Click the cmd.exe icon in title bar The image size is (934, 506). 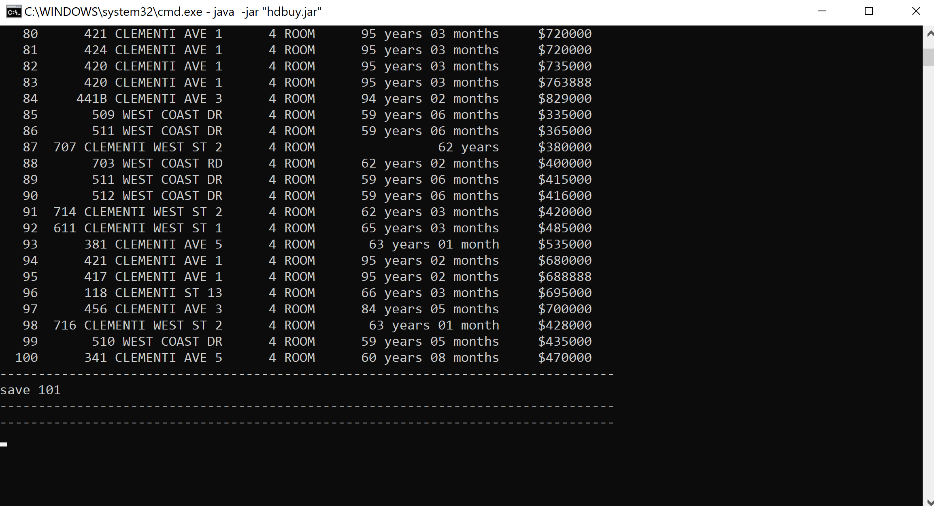[x=13, y=12]
